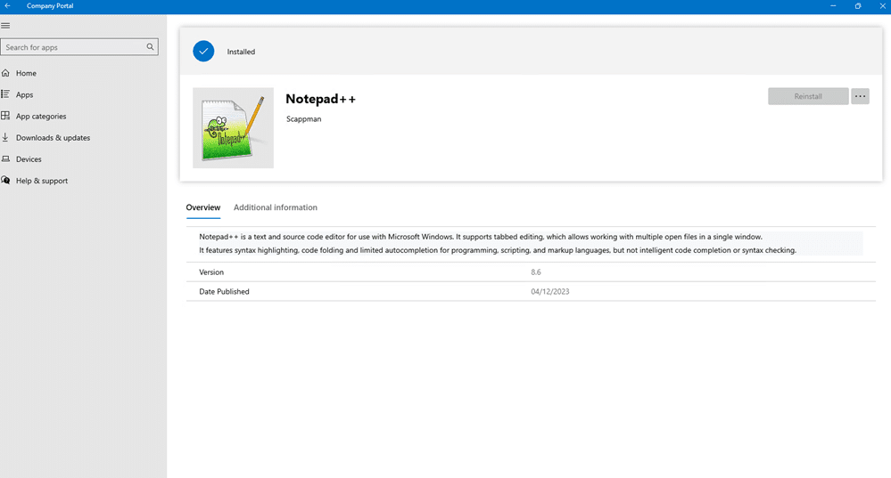The height and width of the screenshot is (478, 891).
Task: Open App categories section
Action: (41, 117)
